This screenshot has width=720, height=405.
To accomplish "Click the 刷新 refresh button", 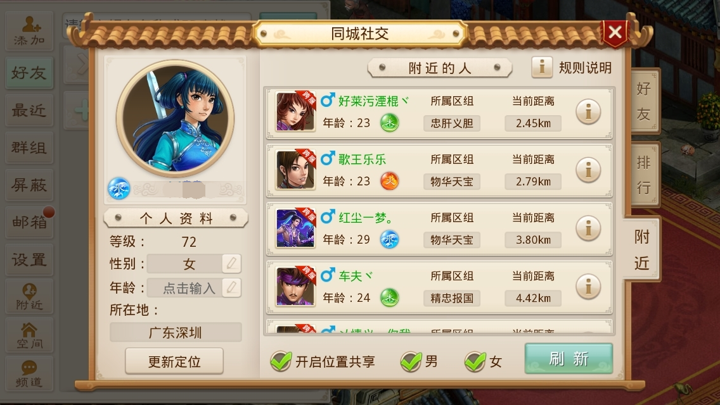I will [x=569, y=358].
